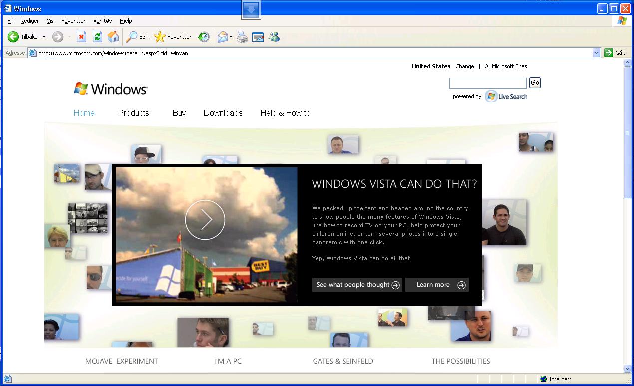
Task: Open the address bar dropdown list
Action: (596, 53)
